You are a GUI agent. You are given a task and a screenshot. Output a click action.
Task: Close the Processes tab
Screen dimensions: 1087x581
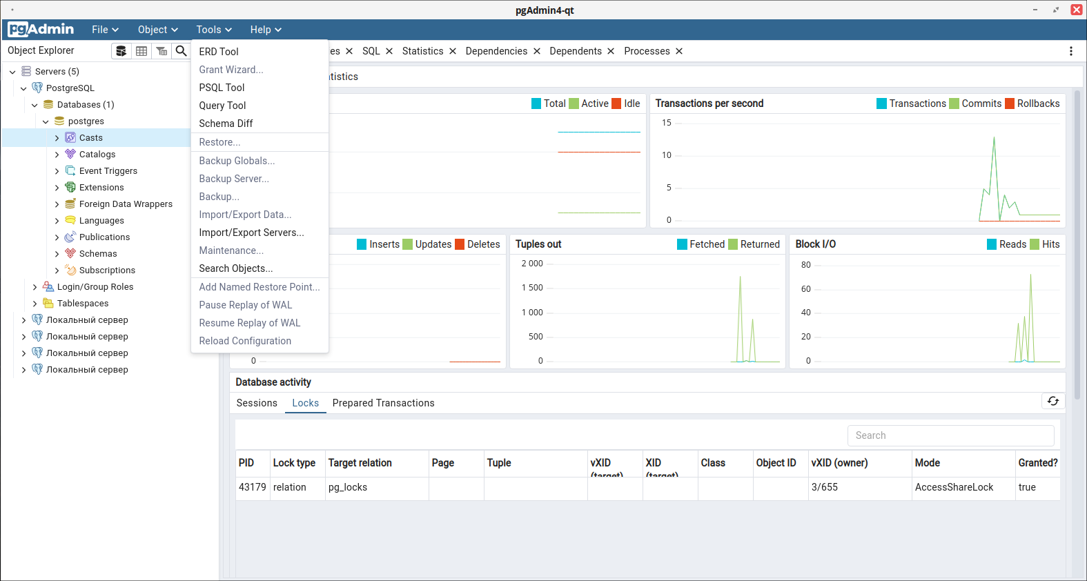679,51
